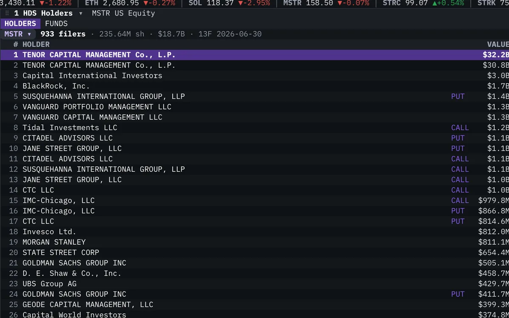The width and height of the screenshot is (509, 318).
Task: Click the $814.6M value cell
Action: pos(493,221)
